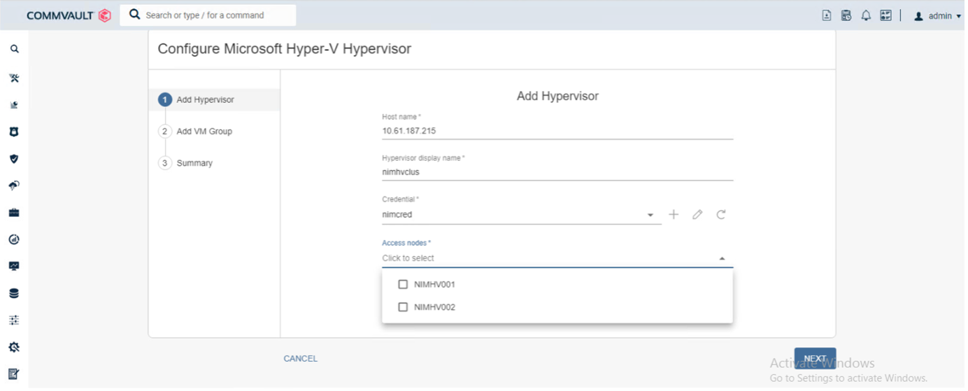Refresh the credential list

(721, 215)
